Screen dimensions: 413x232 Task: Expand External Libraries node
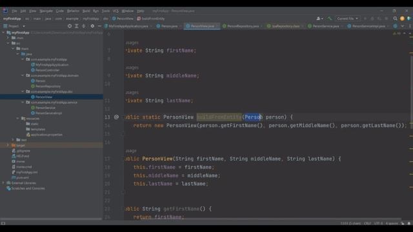coord(3,183)
